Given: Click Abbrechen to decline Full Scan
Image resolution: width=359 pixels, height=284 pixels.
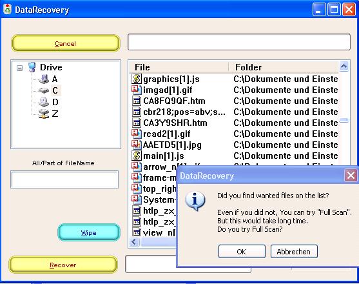Looking at the screenshot, I should click(x=294, y=252).
